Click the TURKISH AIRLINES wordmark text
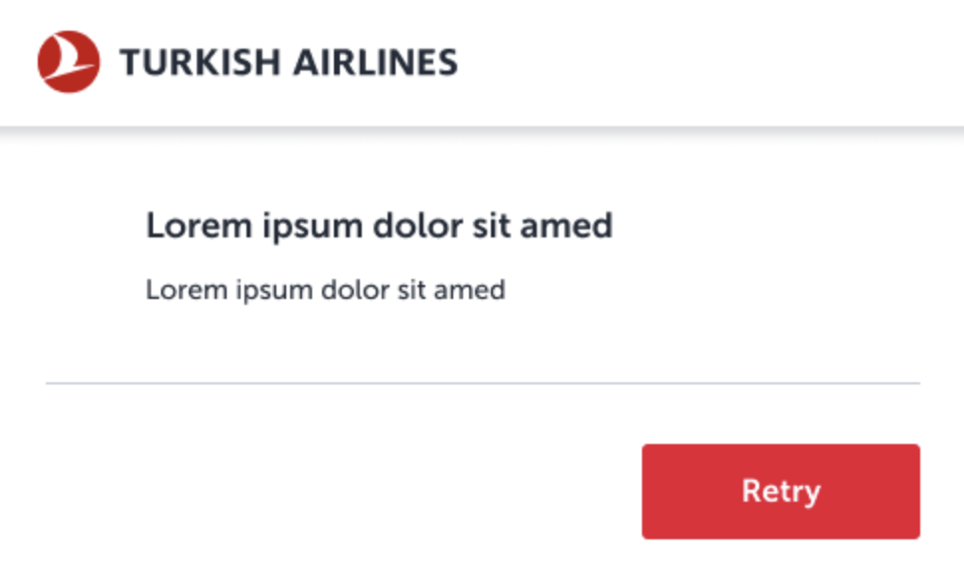Viewport: 964px width, 588px height. [x=288, y=63]
